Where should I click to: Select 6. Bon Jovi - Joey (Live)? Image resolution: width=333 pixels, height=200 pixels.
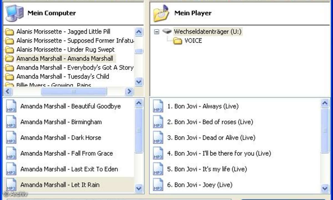tap(200, 185)
